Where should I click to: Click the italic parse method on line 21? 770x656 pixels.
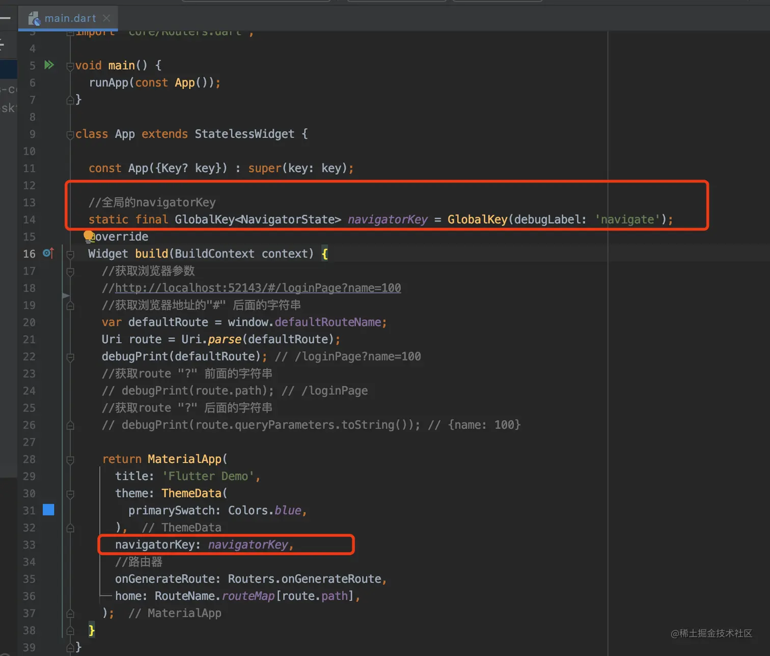click(x=225, y=339)
